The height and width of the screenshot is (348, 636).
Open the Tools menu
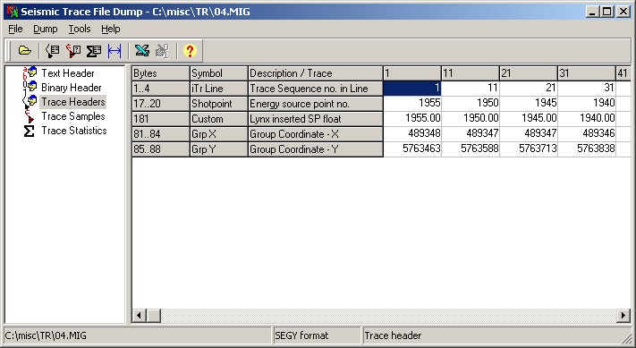click(x=80, y=29)
